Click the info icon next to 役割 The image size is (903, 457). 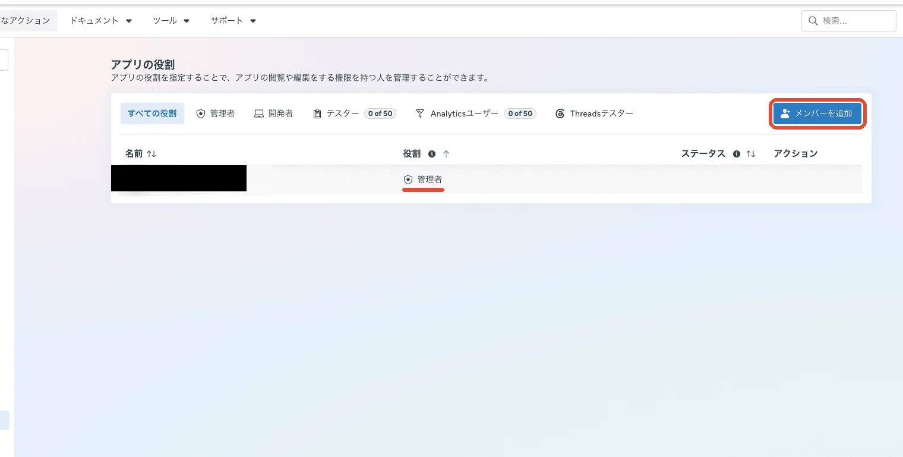pyautogui.click(x=432, y=154)
